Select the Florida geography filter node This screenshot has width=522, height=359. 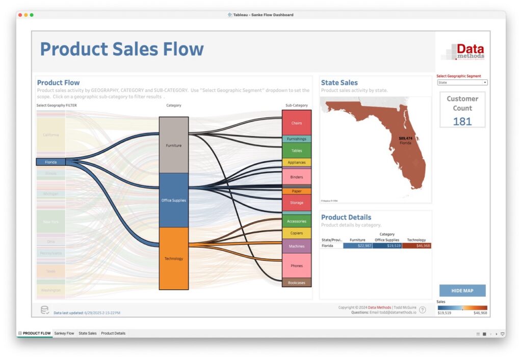(50, 162)
